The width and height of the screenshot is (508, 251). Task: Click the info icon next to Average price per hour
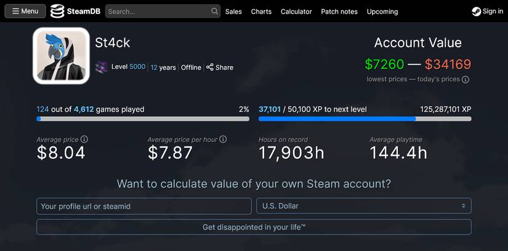click(223, 140)
